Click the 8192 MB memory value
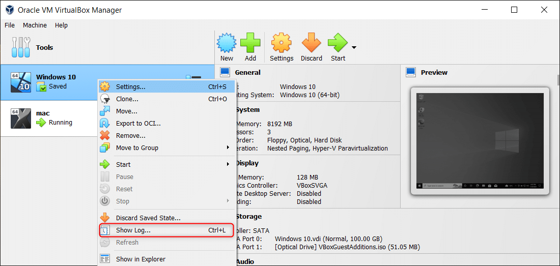Screen dimensions: 560x266 (x=279, y=124)
